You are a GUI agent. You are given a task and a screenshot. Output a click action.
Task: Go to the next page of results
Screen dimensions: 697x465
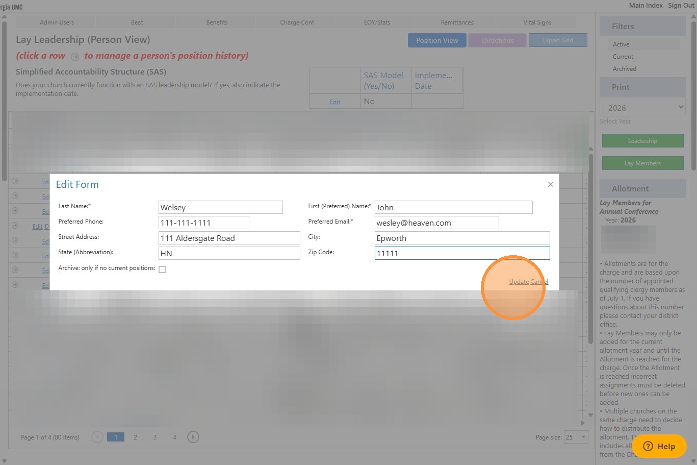click(193, 437)
